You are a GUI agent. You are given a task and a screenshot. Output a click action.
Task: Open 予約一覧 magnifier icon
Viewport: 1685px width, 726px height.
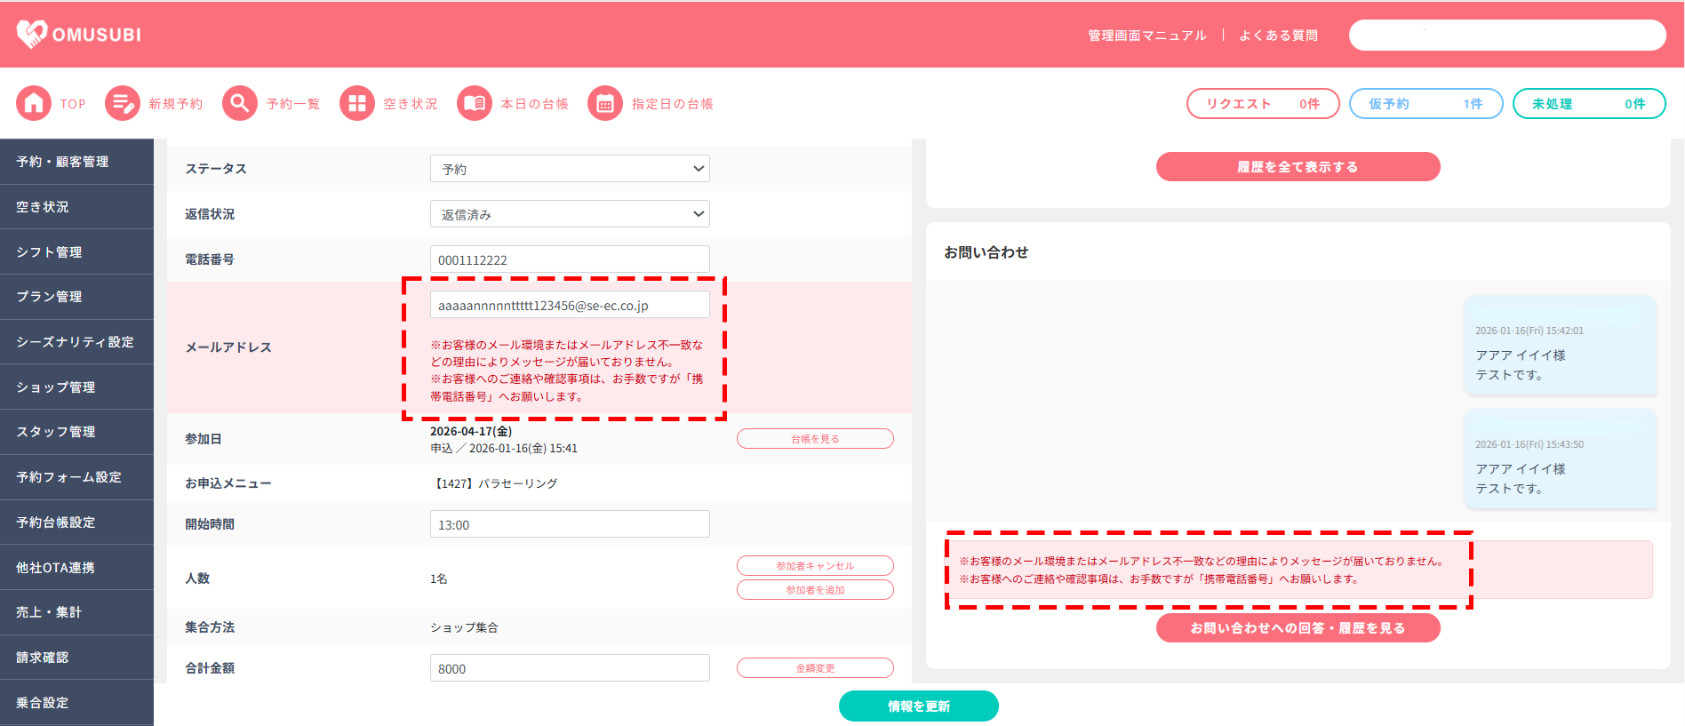(239, 103)
